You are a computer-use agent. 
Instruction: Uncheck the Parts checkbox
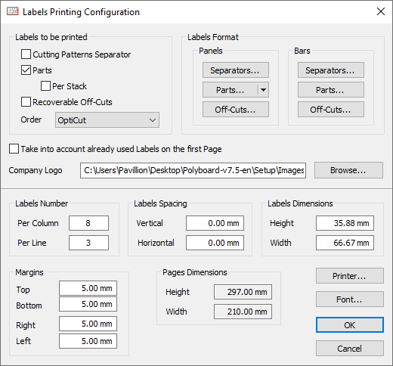coord(26,70)
